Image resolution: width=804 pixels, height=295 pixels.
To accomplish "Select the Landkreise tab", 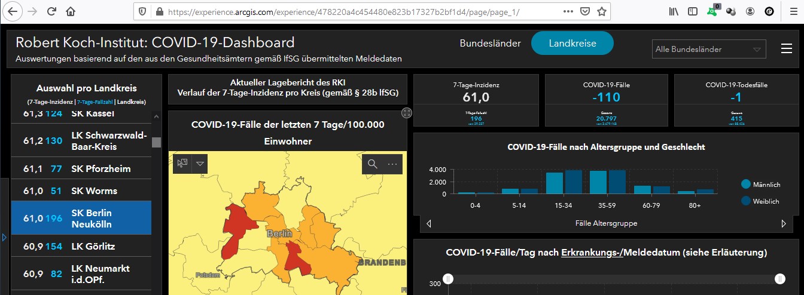I will pos(572,43).
